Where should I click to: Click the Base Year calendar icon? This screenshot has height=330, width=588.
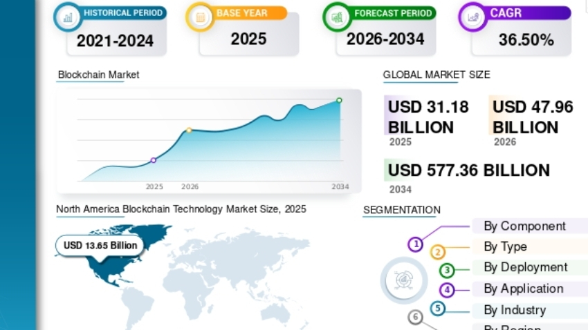pyautogui.click(x=200, y=17)
